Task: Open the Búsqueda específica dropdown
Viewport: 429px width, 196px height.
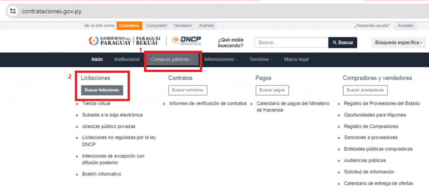Action: (x=398, y=43)
